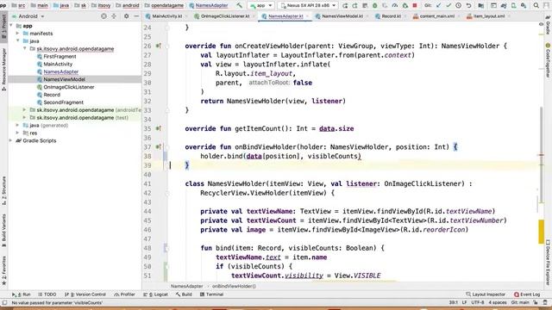Open the Terminal tool window
This screenshot has height=310, width=552.
click(211, 294)
